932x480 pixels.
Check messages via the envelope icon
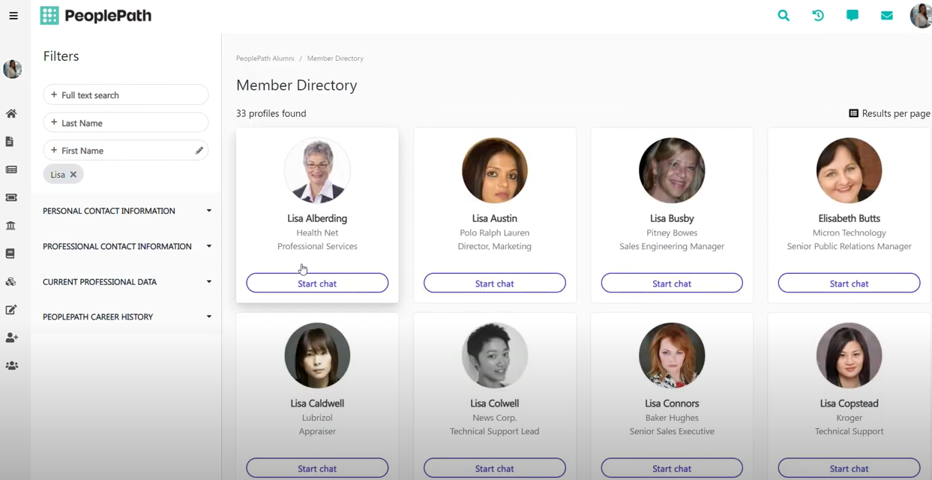[x=887, y=15]
